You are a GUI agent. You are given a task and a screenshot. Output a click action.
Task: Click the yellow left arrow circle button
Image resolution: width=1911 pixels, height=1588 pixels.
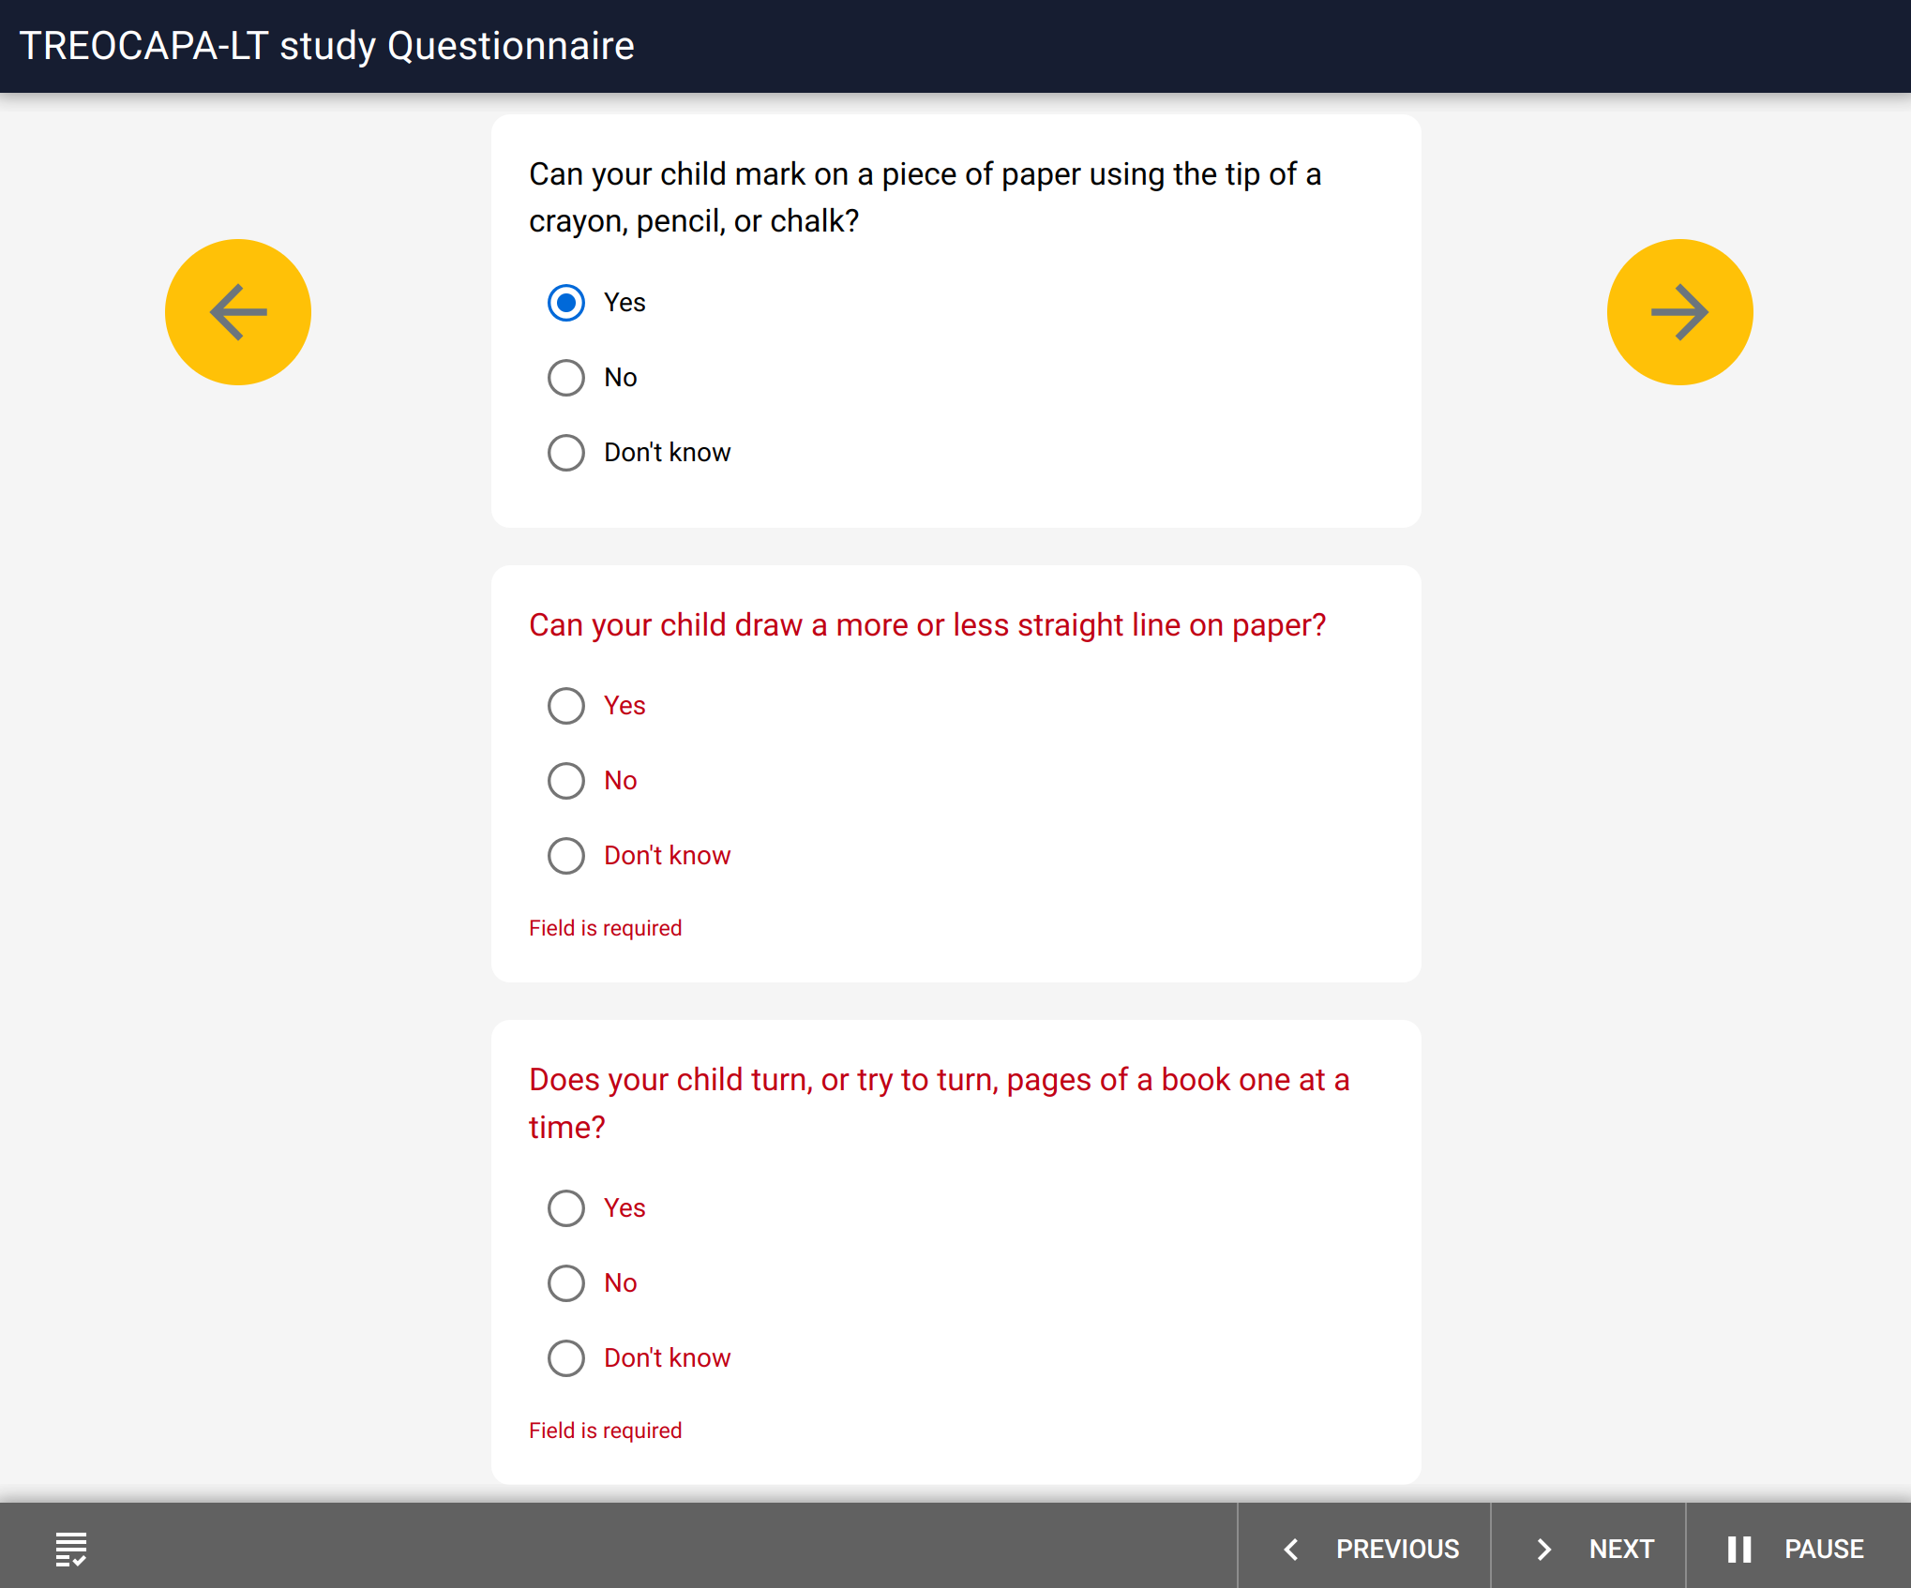pos(238,312)
